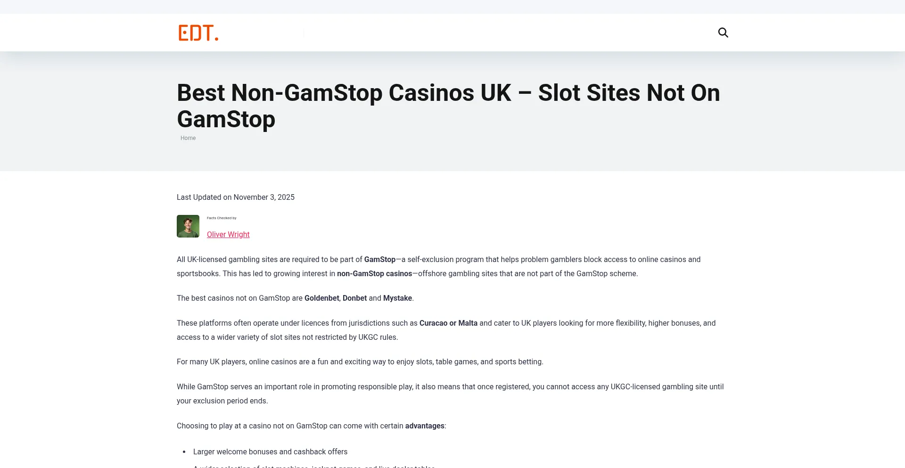The height and width of the screenshot is (468, 905).
Task: Go to the Home breadcrumb link
Action: (x=188, y=138)
